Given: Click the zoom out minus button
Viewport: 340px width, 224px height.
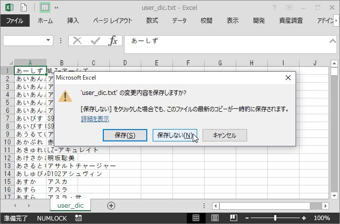Looking at the screenshot, I should tap(247, 218).
